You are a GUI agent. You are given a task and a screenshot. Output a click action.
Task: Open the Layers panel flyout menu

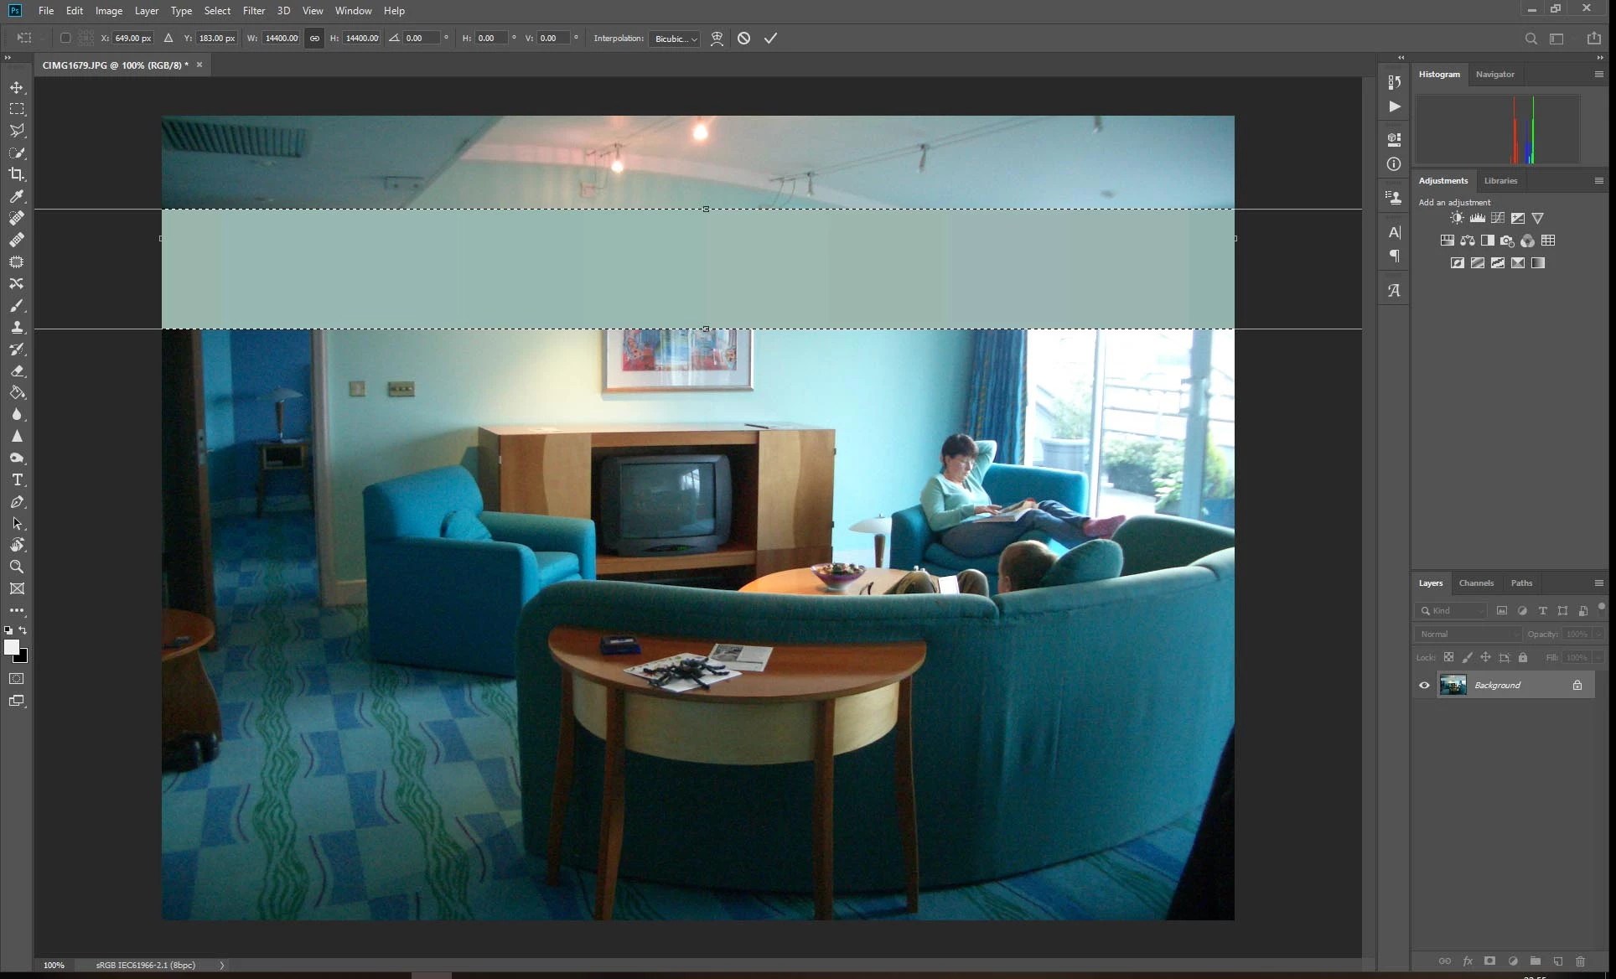point(1598,583)
